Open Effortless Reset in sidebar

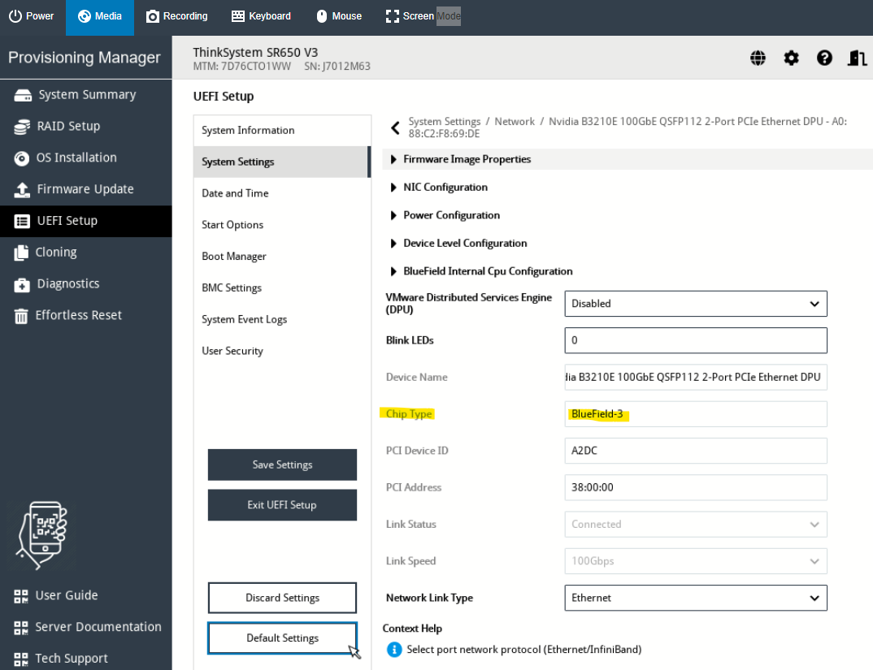[x=85, y=316]
